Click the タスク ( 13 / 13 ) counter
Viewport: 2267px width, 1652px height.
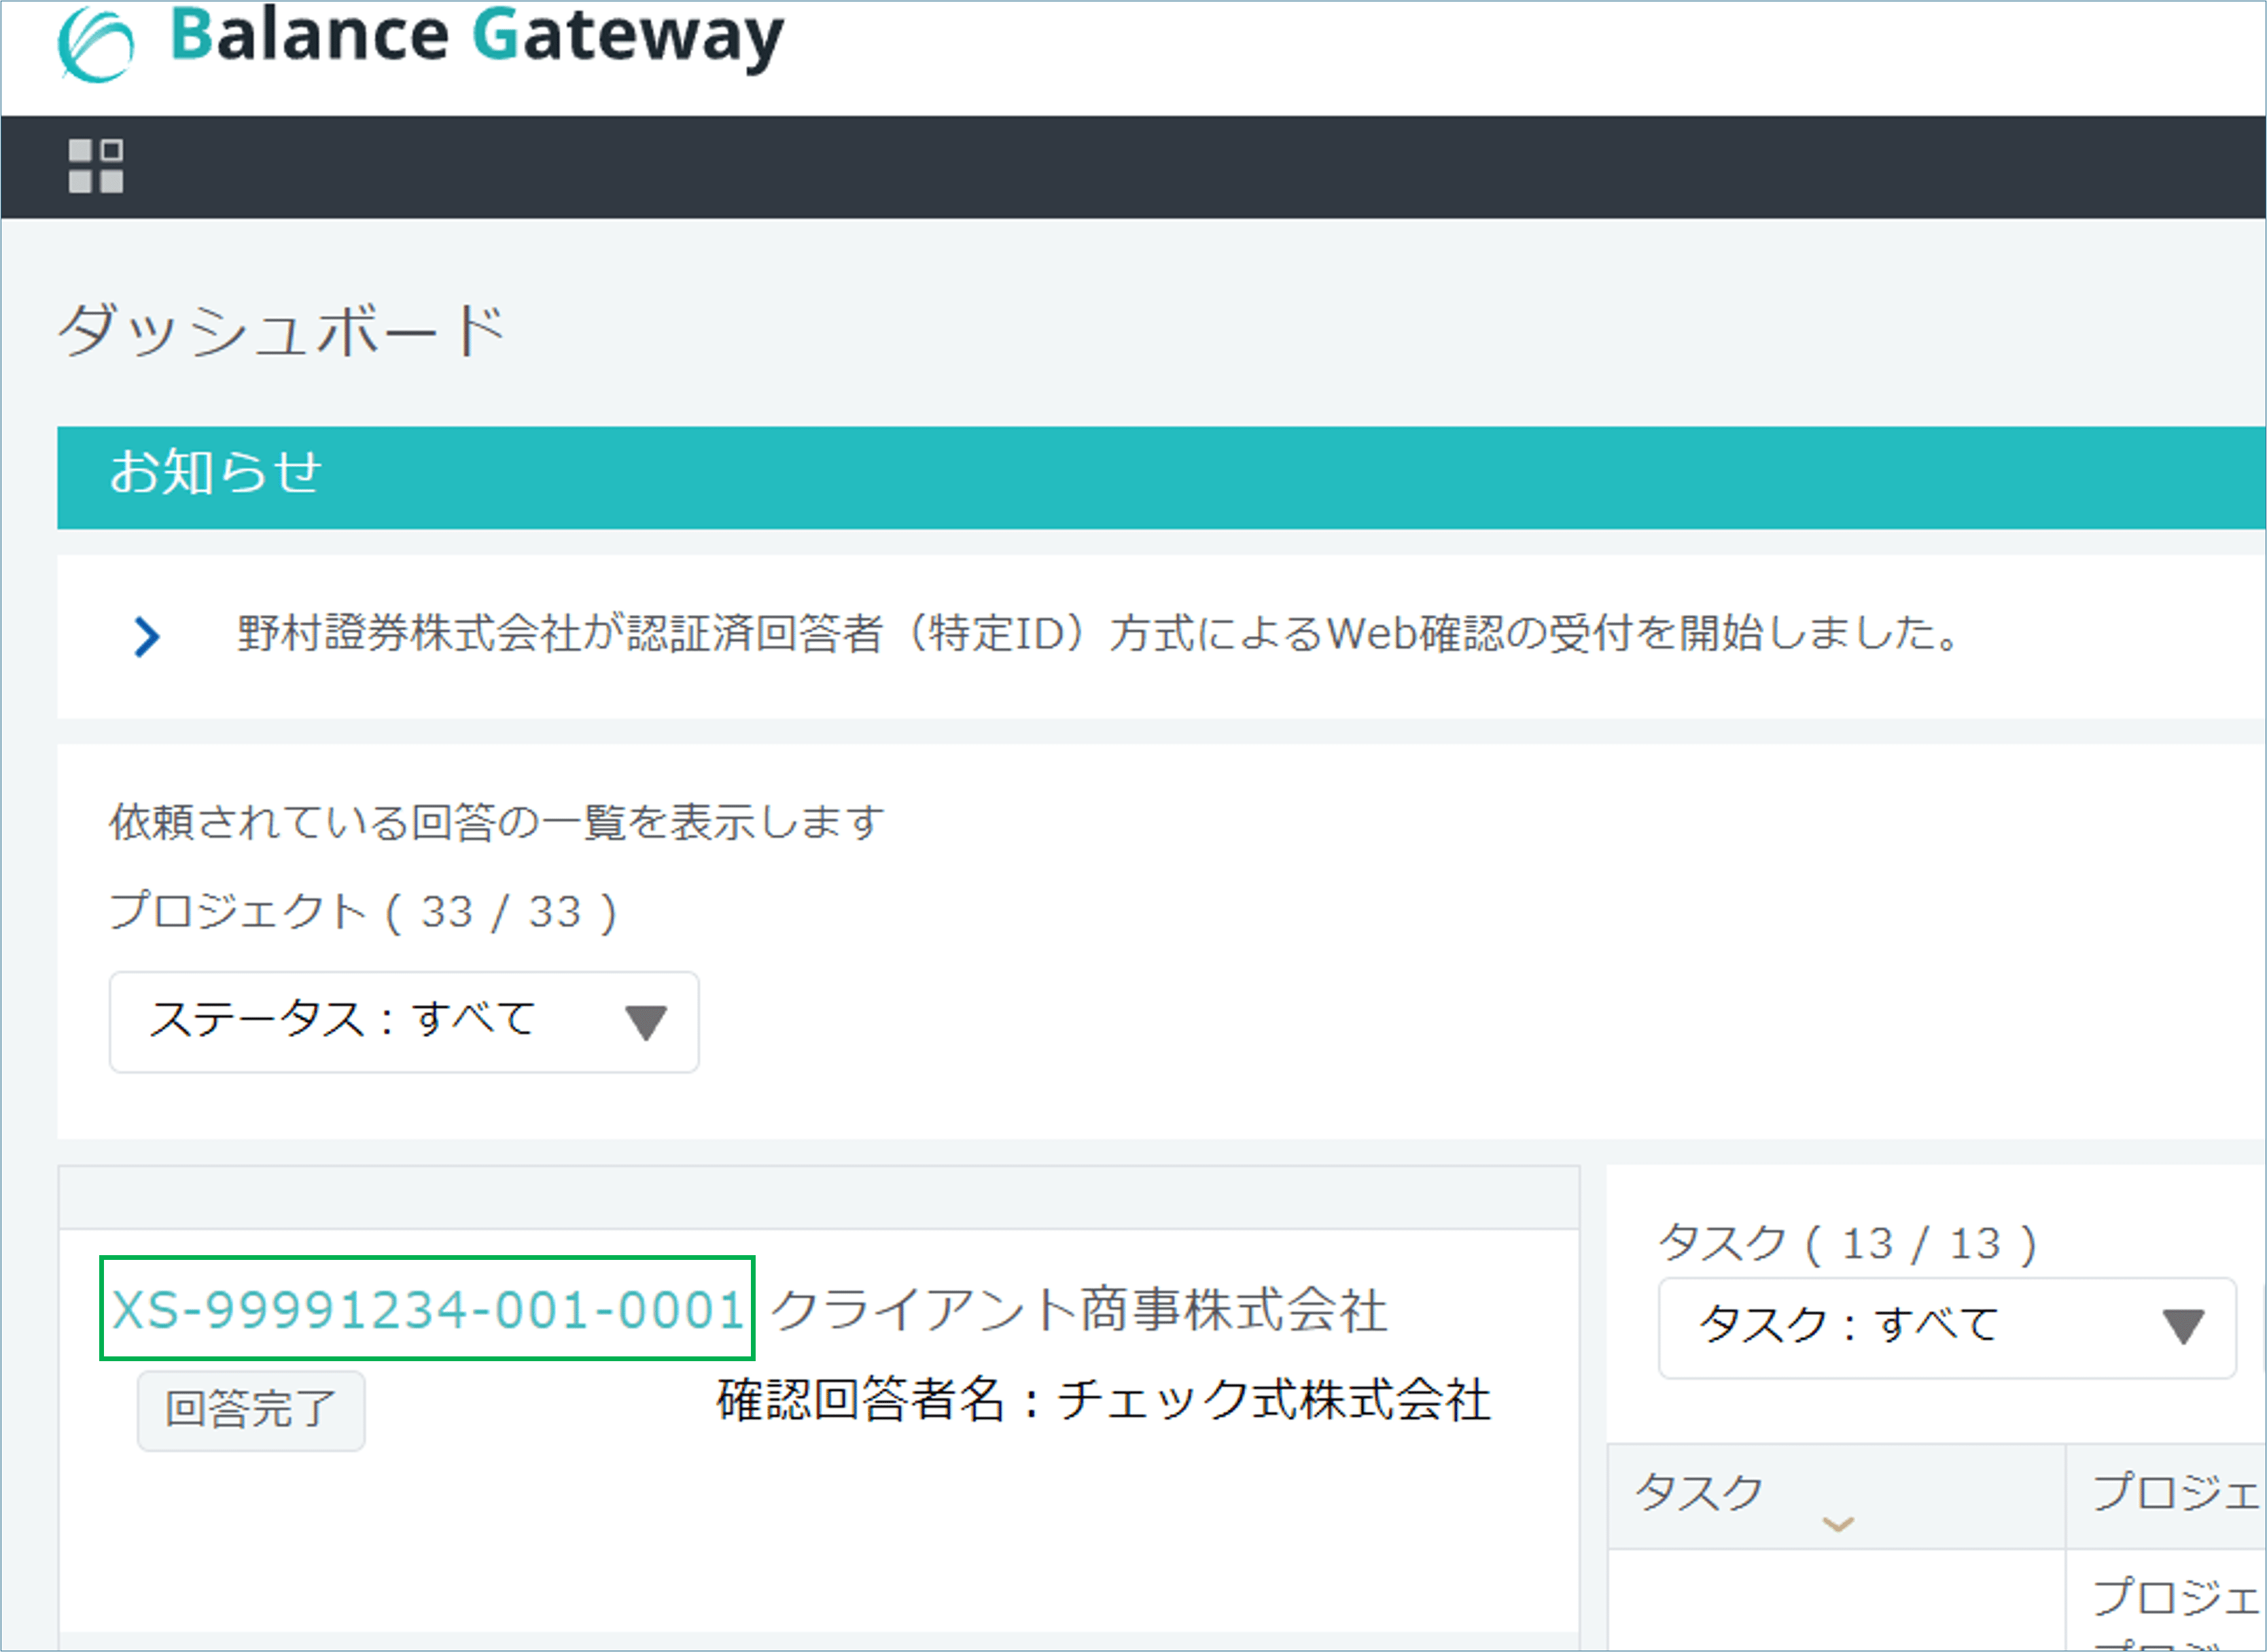[x=1846, y=1243]
